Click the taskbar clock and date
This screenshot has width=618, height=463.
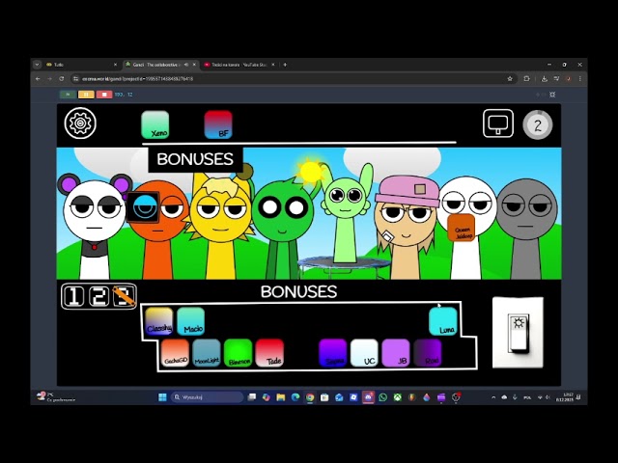(x=564, y=397)
